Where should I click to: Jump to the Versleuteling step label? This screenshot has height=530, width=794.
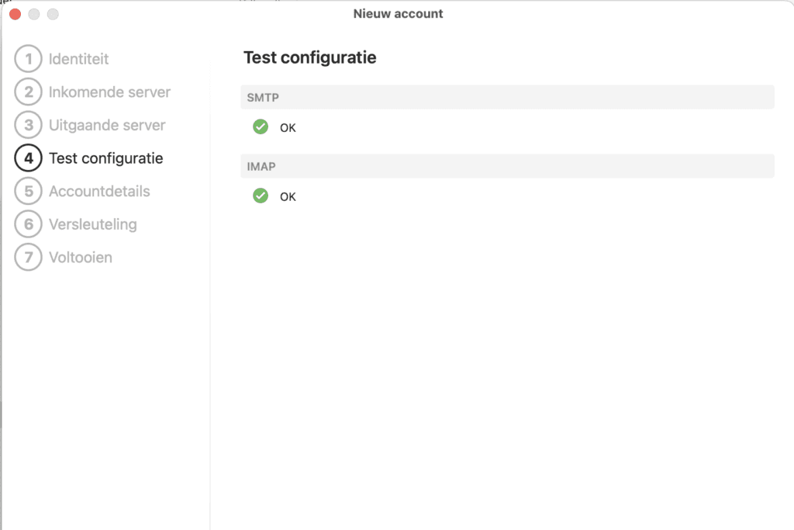coord(92,224)
